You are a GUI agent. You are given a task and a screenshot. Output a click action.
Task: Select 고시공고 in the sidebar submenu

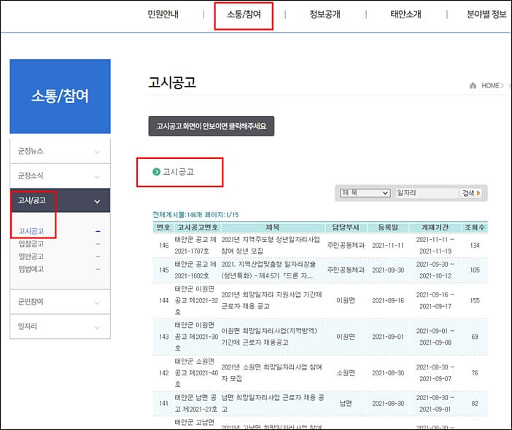coord(31,231)
